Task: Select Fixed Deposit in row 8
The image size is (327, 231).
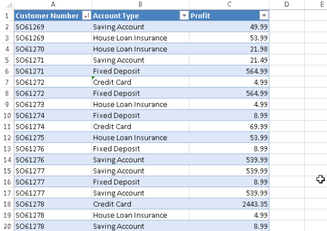Action: pos(140,93)
